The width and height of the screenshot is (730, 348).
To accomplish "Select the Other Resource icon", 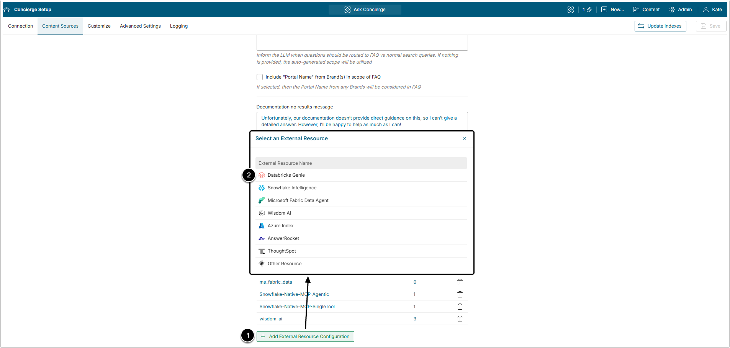I will 262,264.
